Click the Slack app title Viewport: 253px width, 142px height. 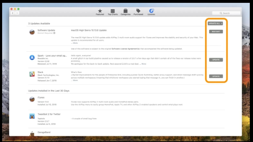click(40, 72)
